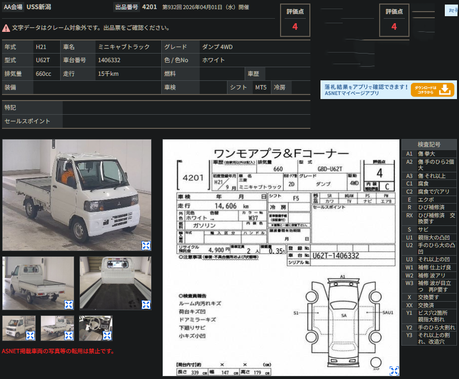Click the Y2 手のひら大割れ legend row
The image size is (459, 379).
[x=429, y=327]
